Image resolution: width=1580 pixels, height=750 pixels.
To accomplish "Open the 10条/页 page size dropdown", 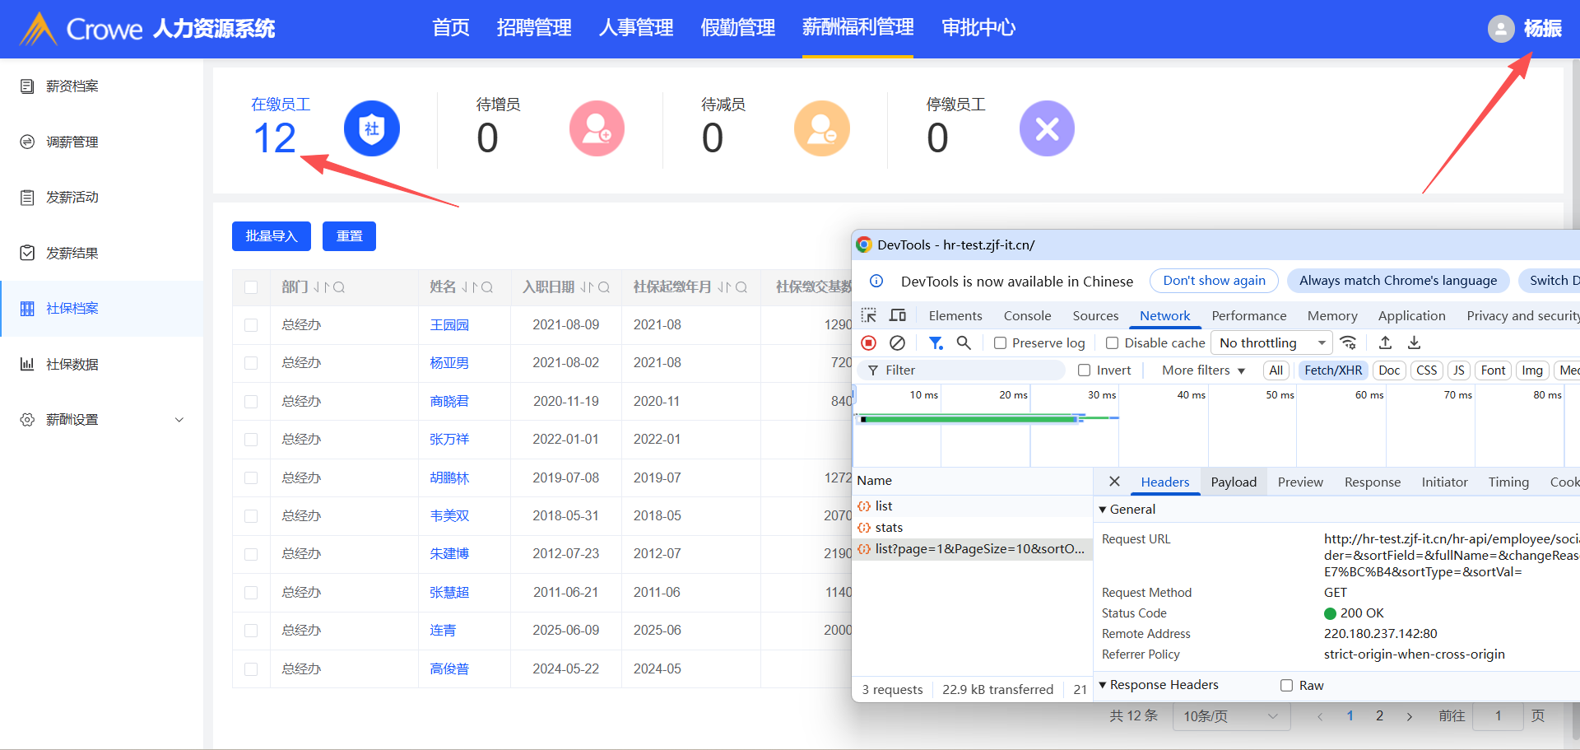I will (x=1230, y=716).
